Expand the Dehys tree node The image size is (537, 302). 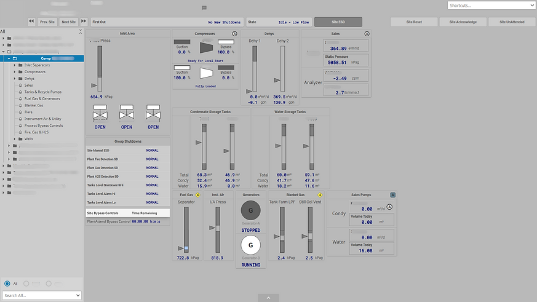[14, 78]
